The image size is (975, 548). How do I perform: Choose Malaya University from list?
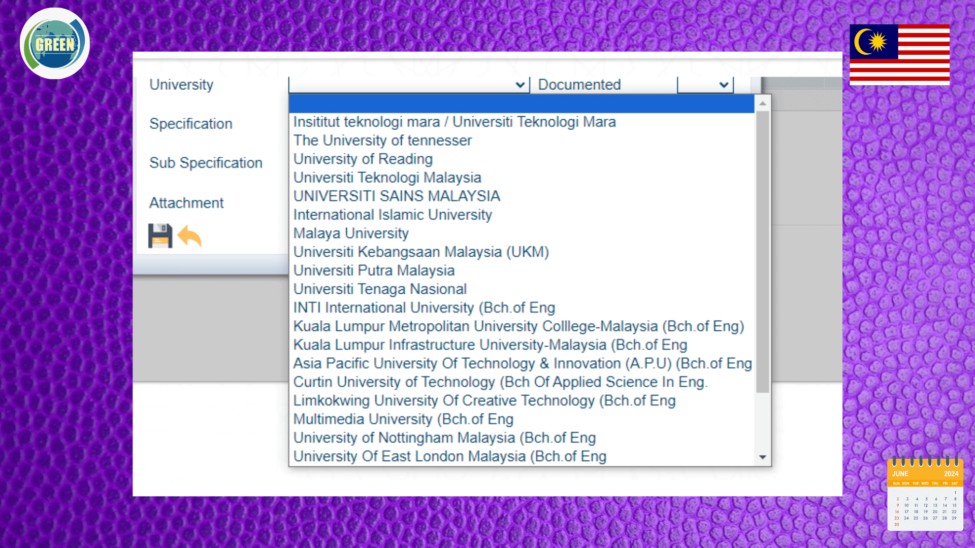(x=351, y=233)
